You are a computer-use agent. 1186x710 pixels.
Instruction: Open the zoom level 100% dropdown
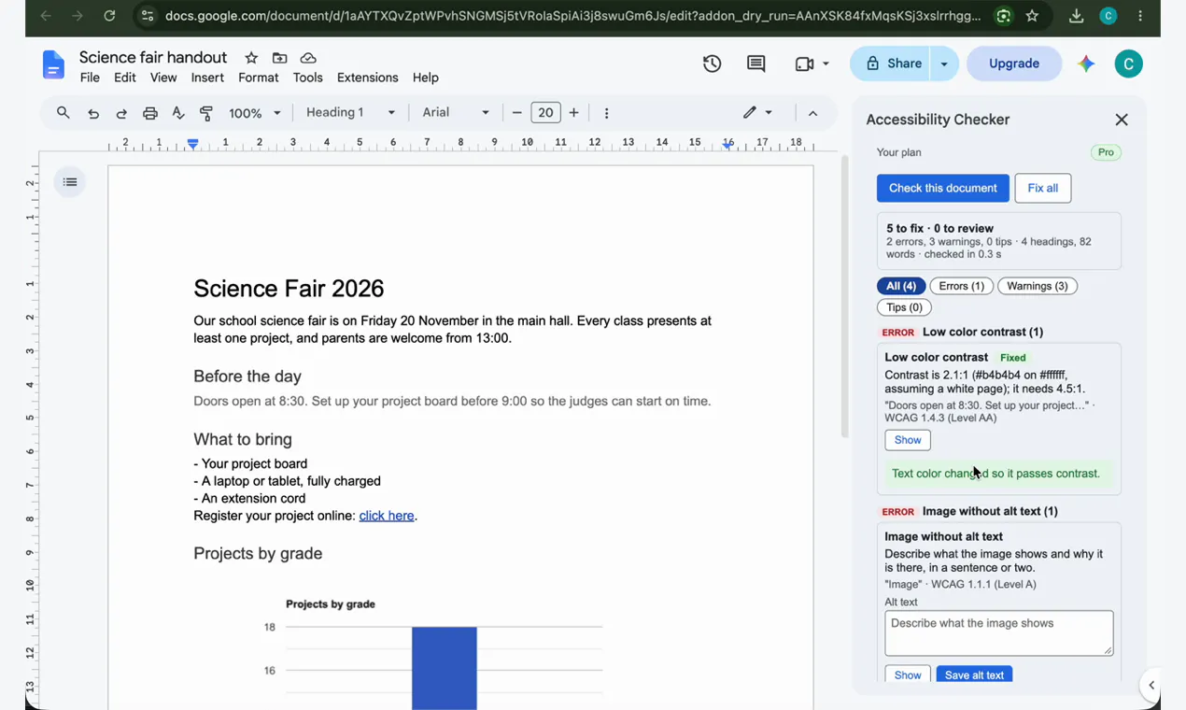coord(255,113)
